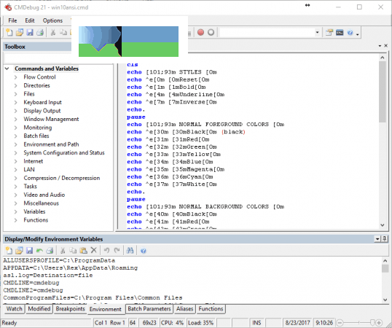Select the Variables tree item
The image size is (392, 328).
tap(34, 212)
